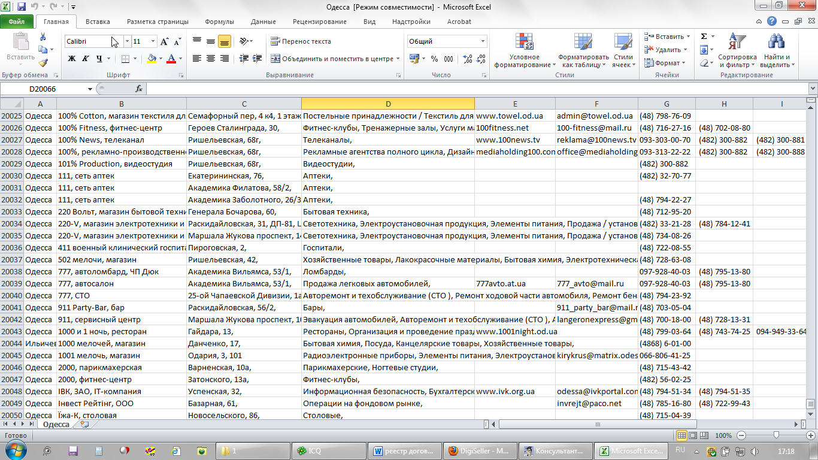Image resolution: width=818 pixels, height=460 pixels.
Task: Click the insert function fx icon
Action: click(x=139, y=89)
